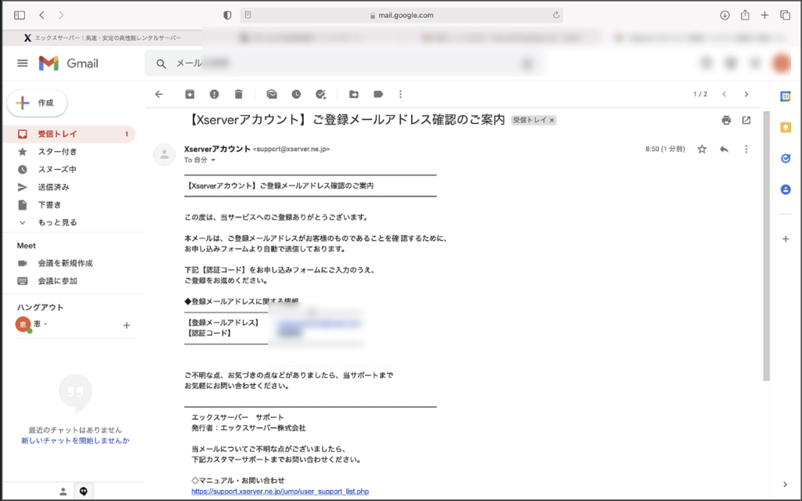Print this email
The image size is (802, 501).
point(726,120)
